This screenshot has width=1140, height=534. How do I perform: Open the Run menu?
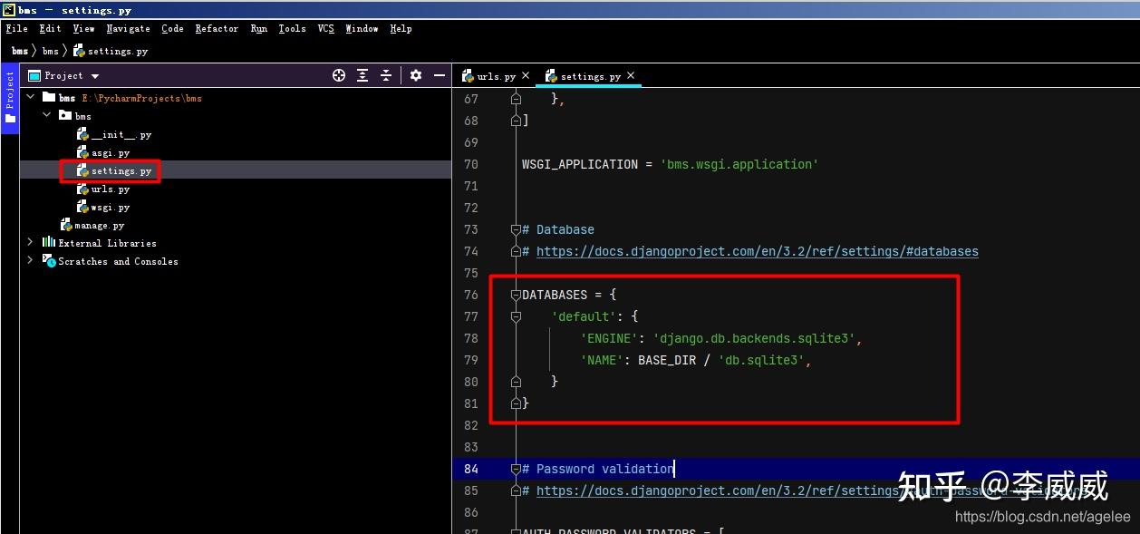259,29
